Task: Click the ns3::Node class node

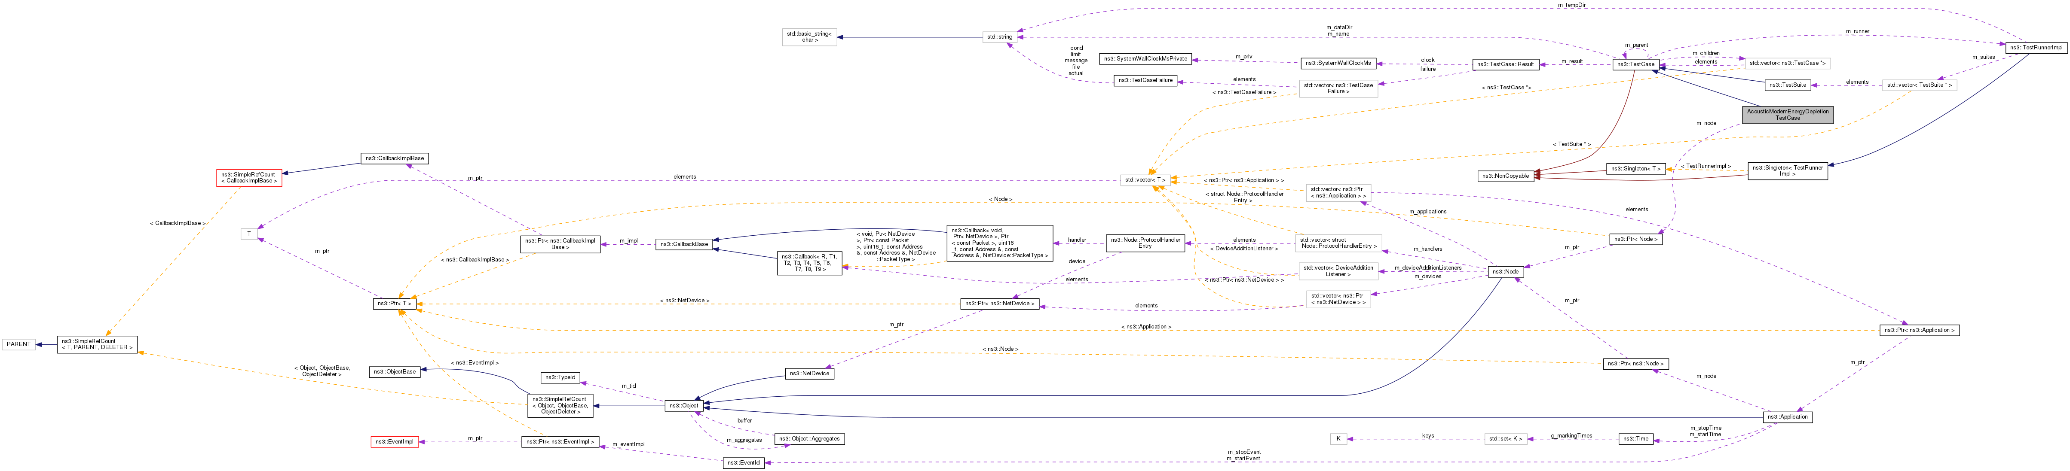Action: [x=1505, y=272]
